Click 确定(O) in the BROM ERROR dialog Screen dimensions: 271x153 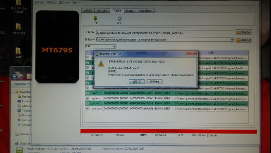(x=137, y=82)
